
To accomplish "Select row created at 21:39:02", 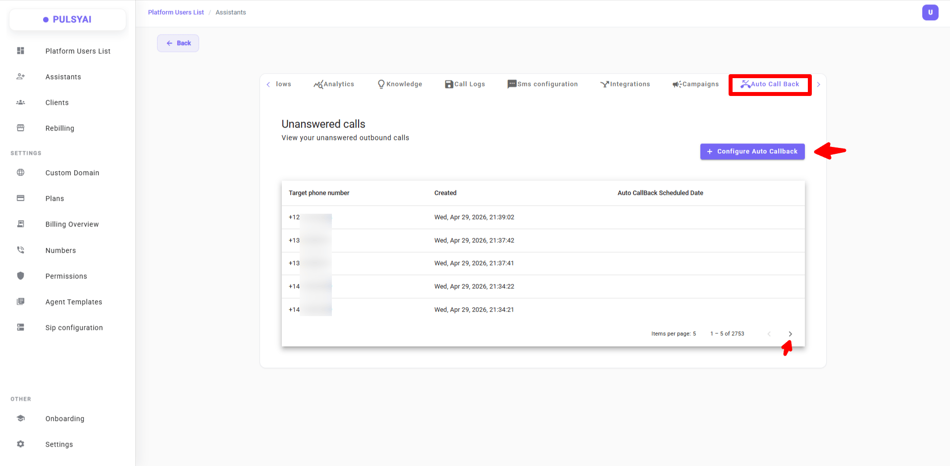I will pyautogui.click(x=543, y=217).
